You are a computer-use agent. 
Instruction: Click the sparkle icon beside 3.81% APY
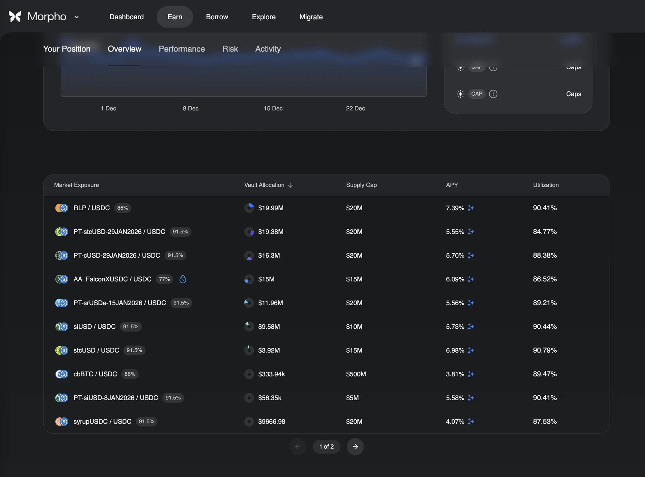471,374
